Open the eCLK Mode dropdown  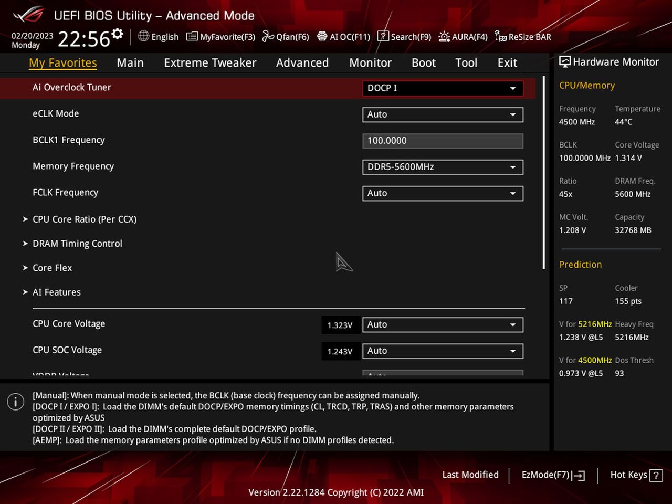pos(443,114)
